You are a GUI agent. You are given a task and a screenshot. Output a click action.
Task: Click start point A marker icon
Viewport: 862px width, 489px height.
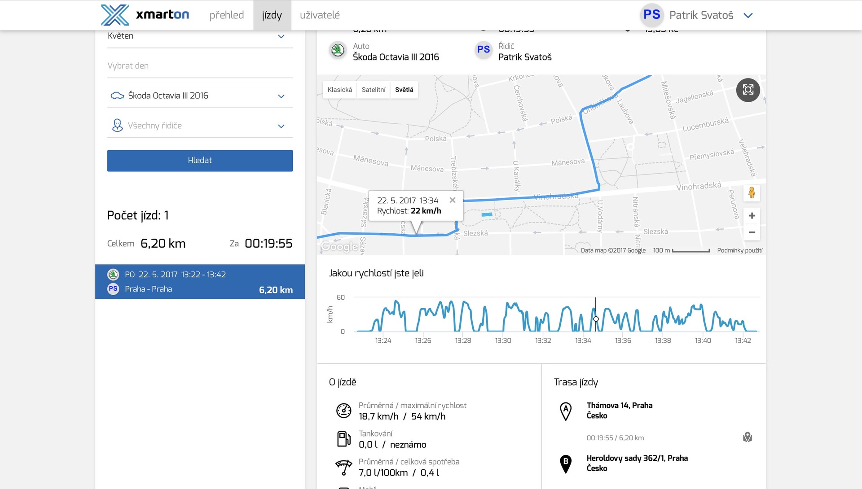(x=566, y=410)
